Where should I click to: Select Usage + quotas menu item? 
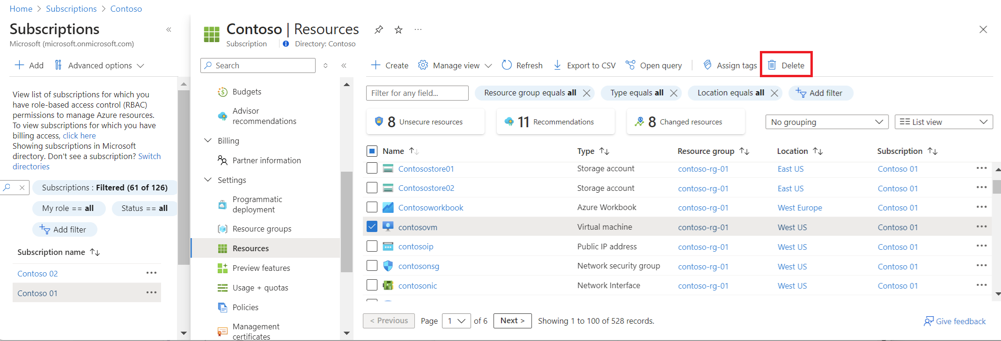(x=260, y=288)
